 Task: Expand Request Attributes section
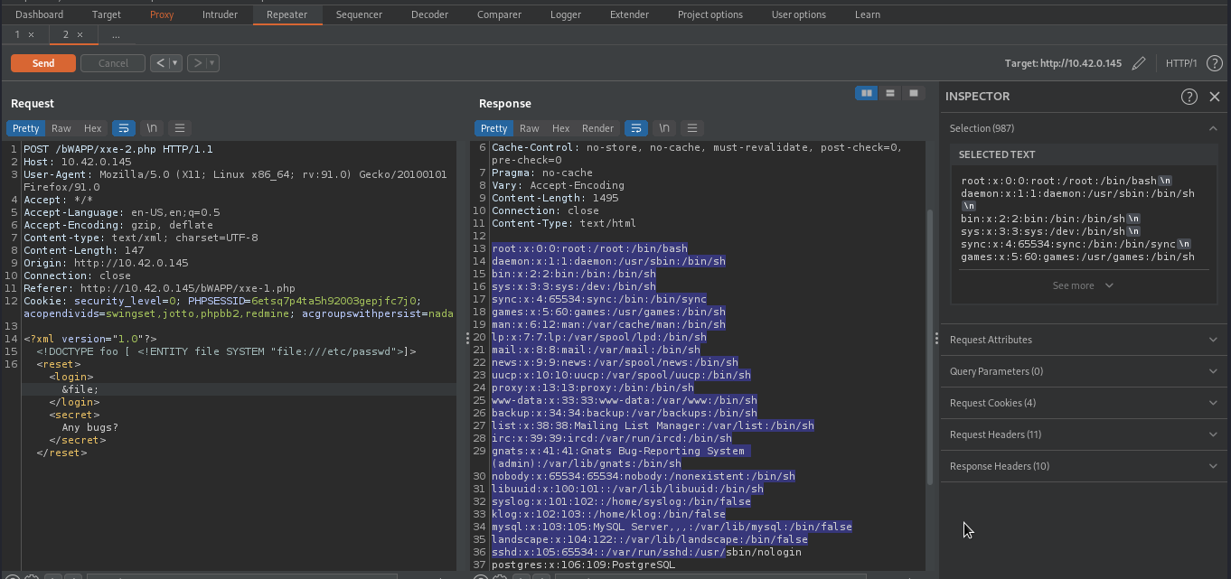(1084, 340)
